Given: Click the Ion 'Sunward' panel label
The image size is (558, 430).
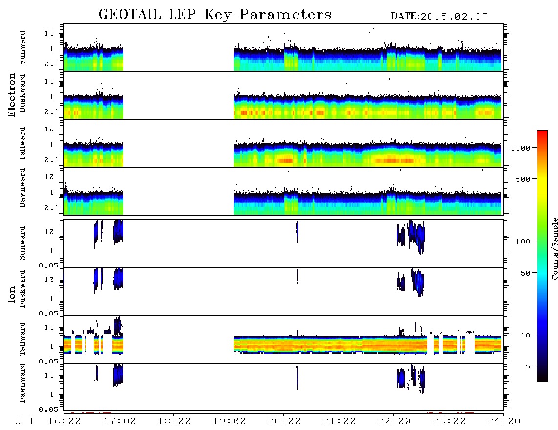Looking at the screenshot, I should [22, 243].
